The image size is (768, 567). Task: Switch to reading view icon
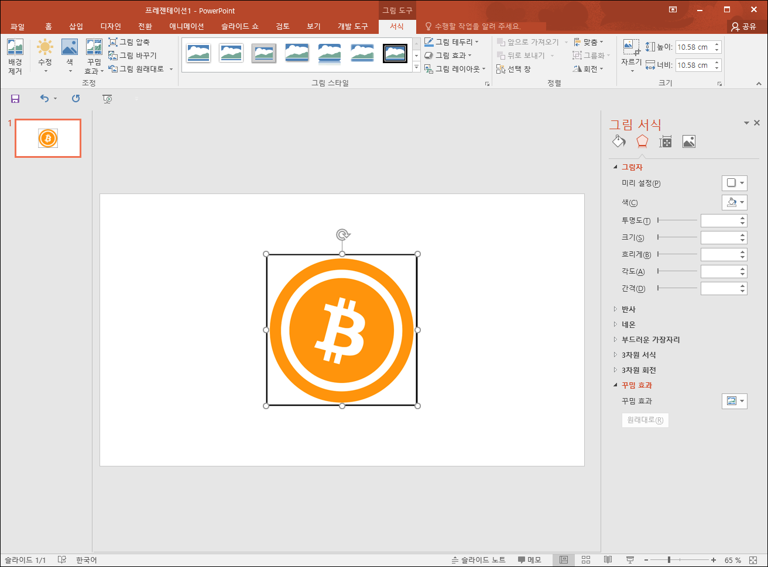608,560
